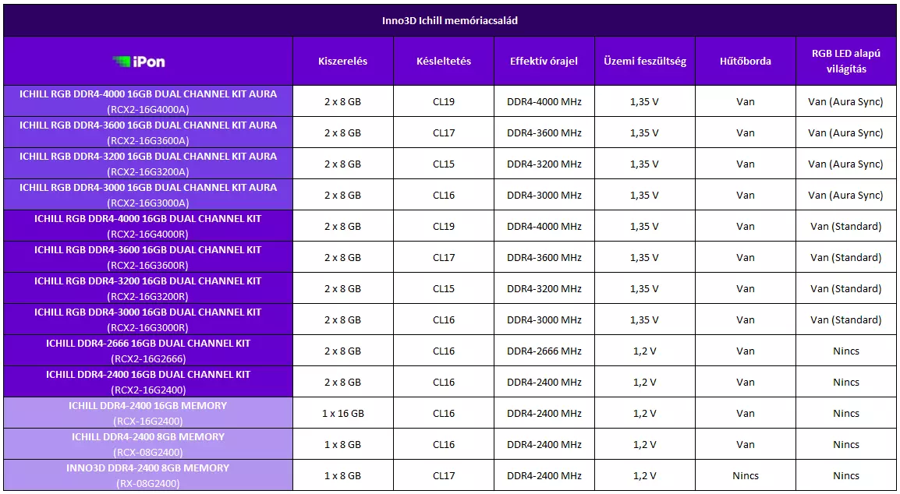Click the Üzemi feszültség column header
The width and height of the screenshot is (900, 494).
pyautogui.click(x=644, y=61)
